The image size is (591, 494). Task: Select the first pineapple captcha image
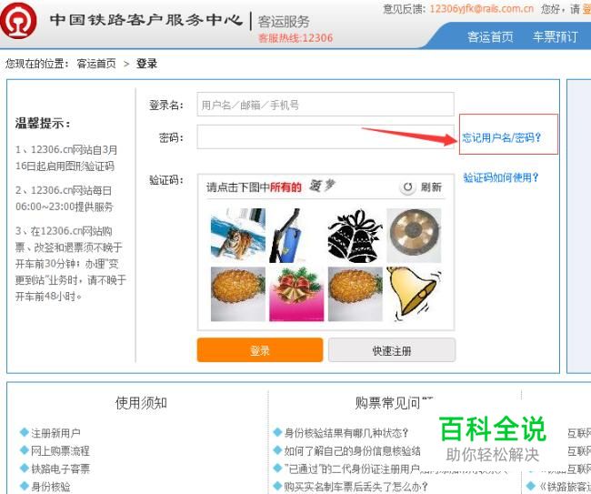[238, 294]
